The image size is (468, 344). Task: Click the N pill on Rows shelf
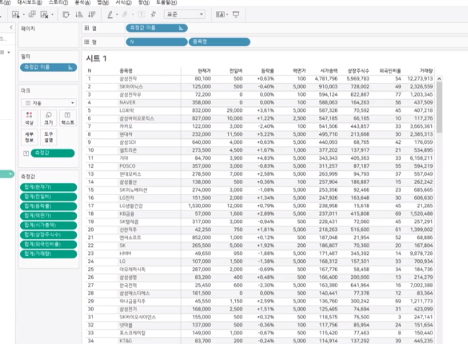(156, 42)
